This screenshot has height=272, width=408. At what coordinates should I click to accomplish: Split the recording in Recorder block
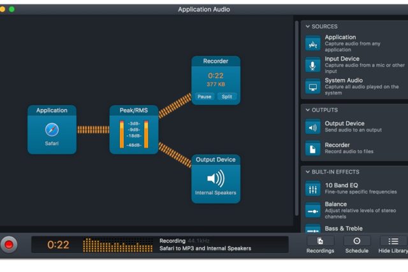coord(226,97)
